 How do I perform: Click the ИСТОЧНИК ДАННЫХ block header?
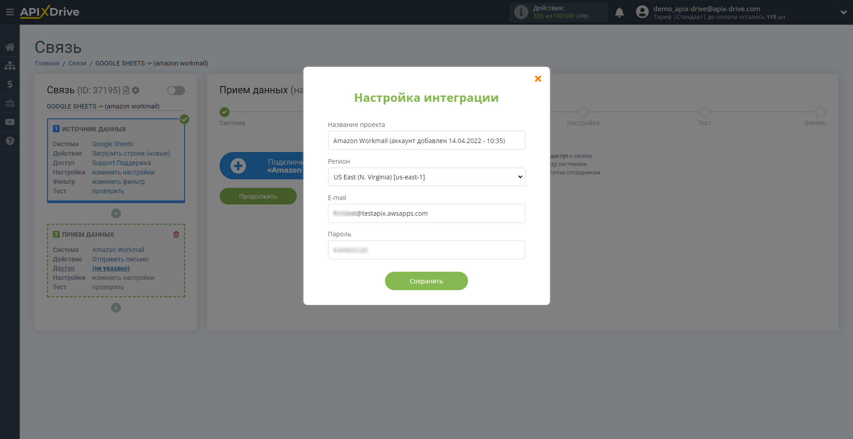pyautogui.click(x=94, y=129)
